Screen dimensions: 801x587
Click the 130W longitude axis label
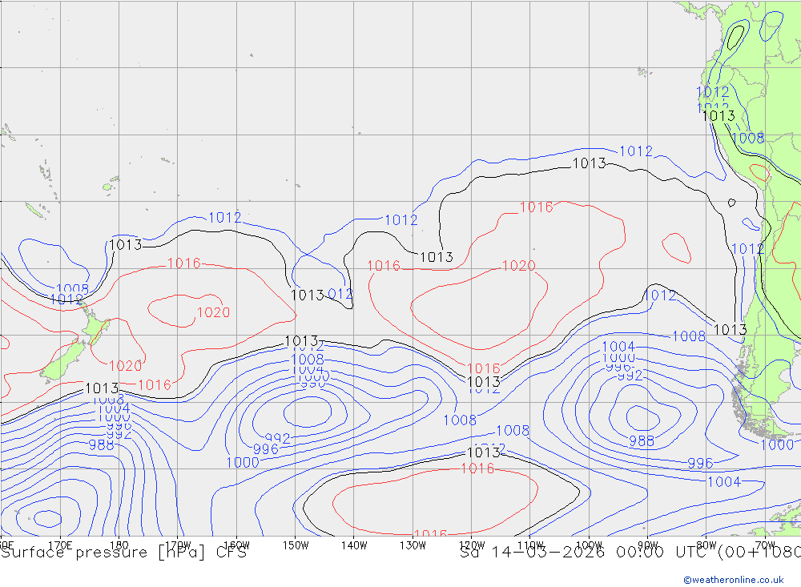tap(413, 545)
